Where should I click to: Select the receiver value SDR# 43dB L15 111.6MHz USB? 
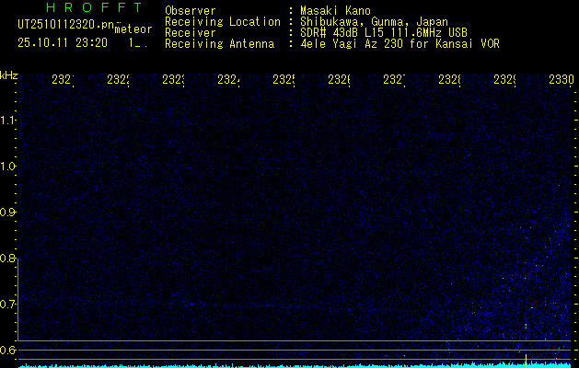384,33
